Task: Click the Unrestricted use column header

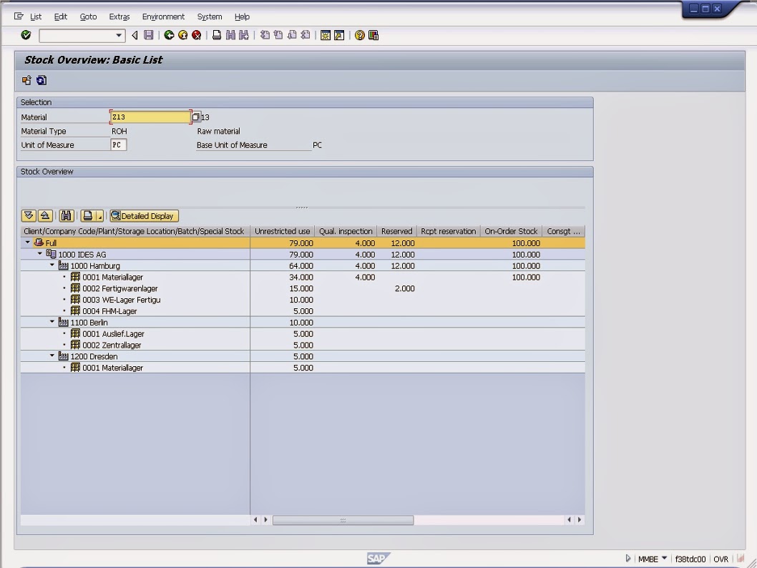Action: pos(282,231)
